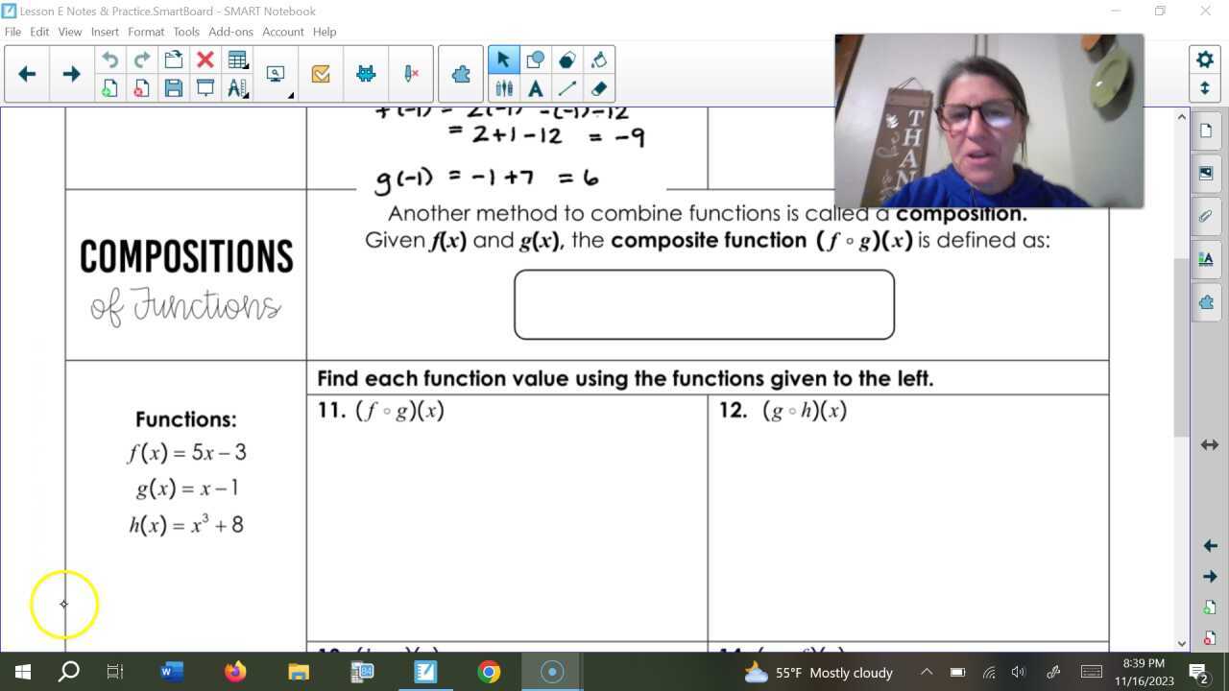This screenshot has height=691, width=1229.
Task: Check the weather from the taskbar
Action: 814,672
